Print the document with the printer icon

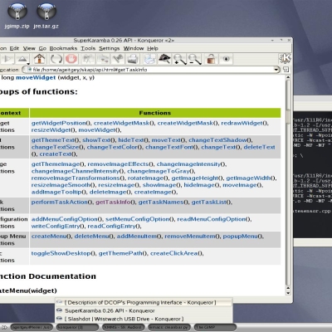(133, 59)
